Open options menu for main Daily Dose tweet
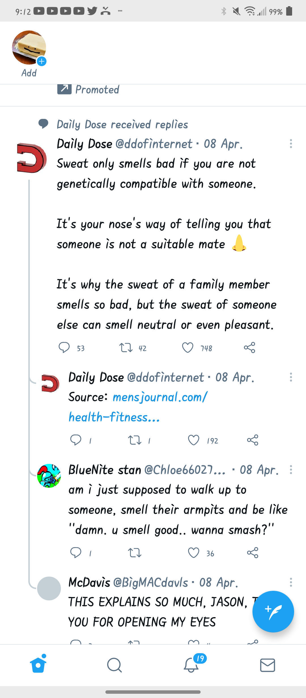Image resolution: width=306 pixels, height=698 pixels. point(291,144)
